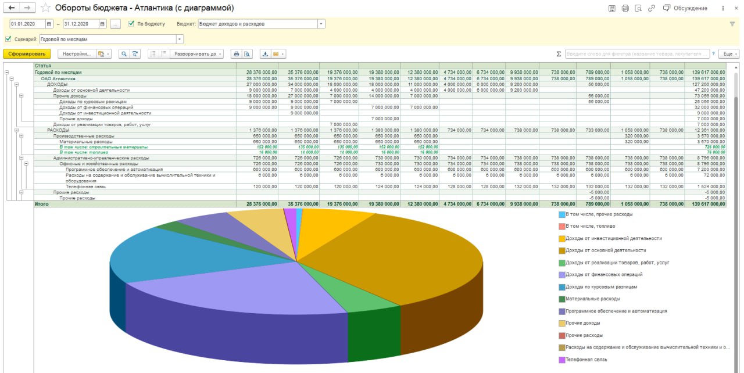Open the Настройки... button
Image resolution: width=744 pixels, height=373 pixels.
click(x=77, y=53)
